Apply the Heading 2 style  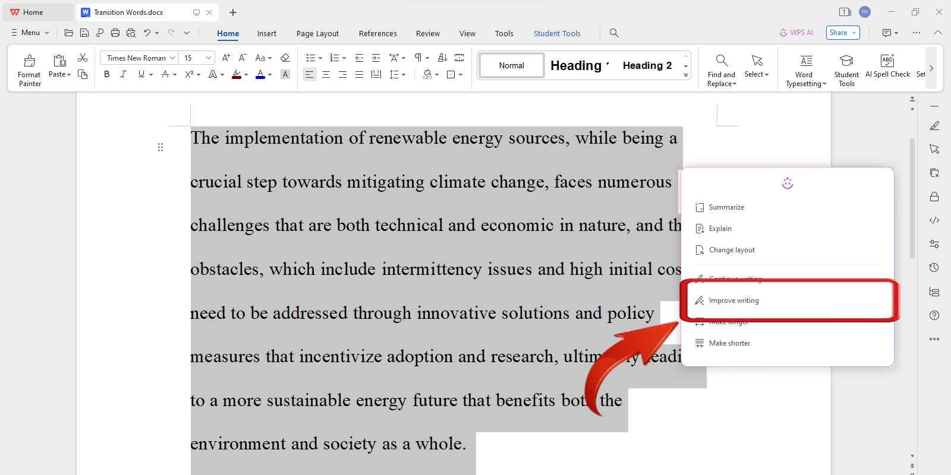pyautogui.click(x=647, y=65)
